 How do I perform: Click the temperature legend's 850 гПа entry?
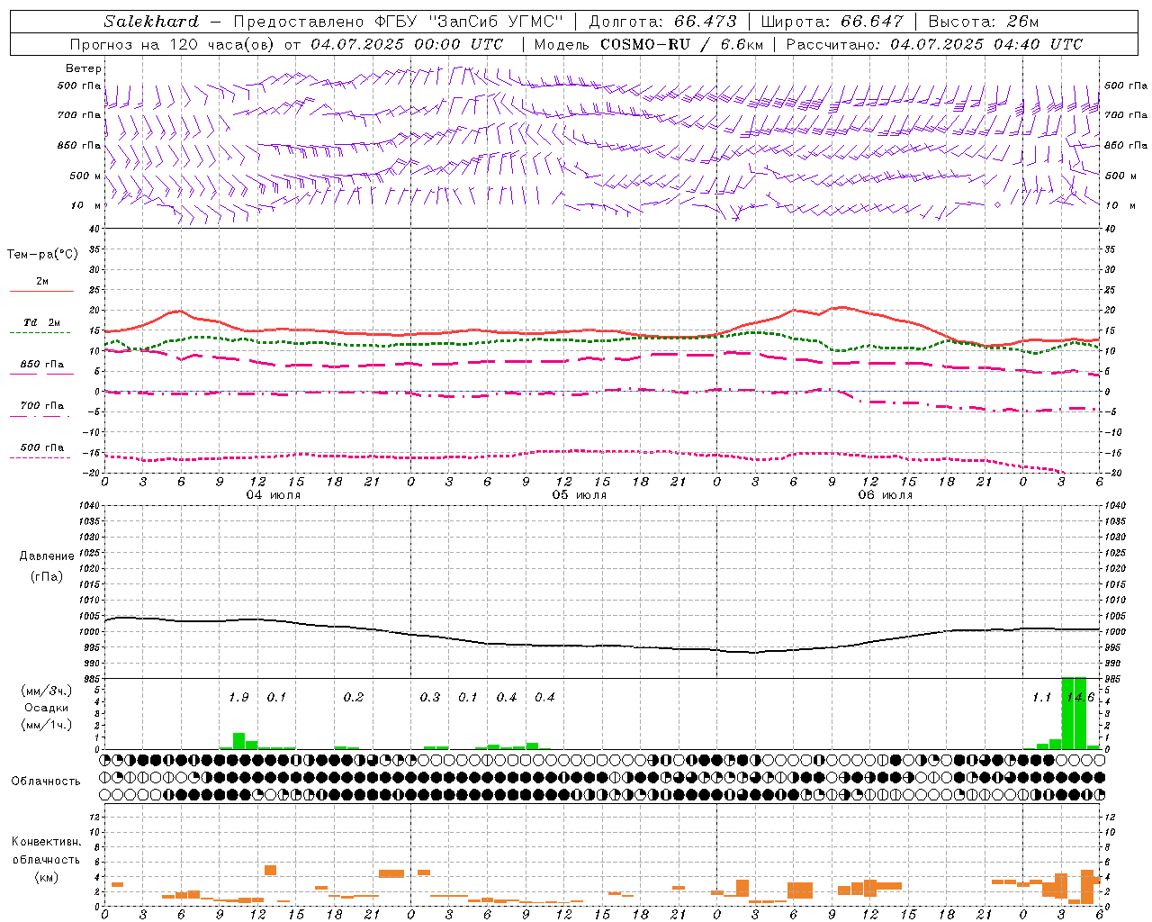click(42, 365)
